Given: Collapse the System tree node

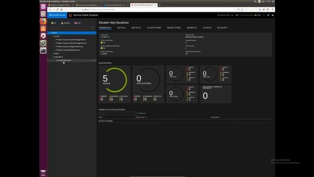Looking at the screenshot, I should (x=53, y=36).
